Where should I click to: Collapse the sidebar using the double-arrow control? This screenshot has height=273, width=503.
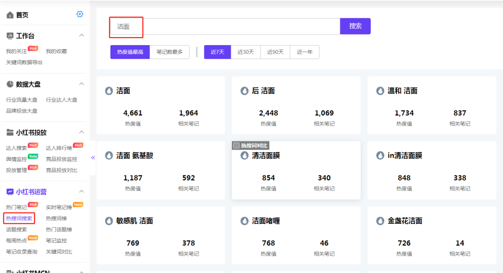click(x=93, y=158)
